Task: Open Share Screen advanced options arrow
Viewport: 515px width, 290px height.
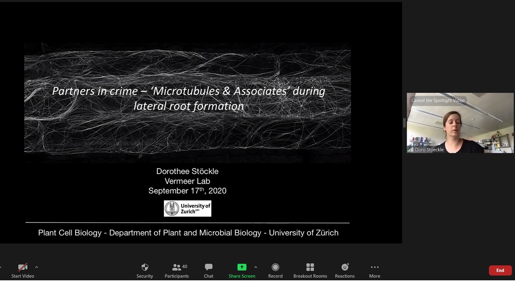Action: click(x=256, y=267)
